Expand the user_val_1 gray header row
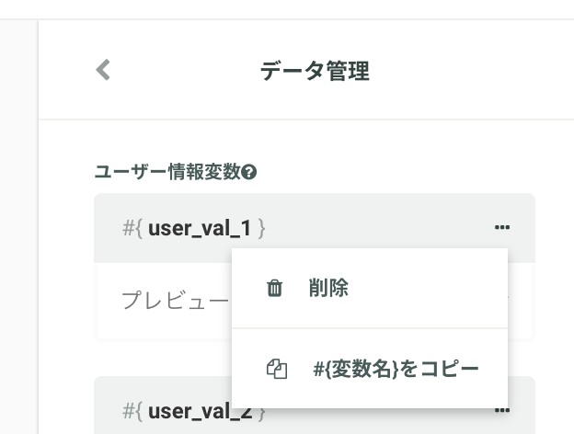This screenshot has height=434, width=574. click(315, 228)
